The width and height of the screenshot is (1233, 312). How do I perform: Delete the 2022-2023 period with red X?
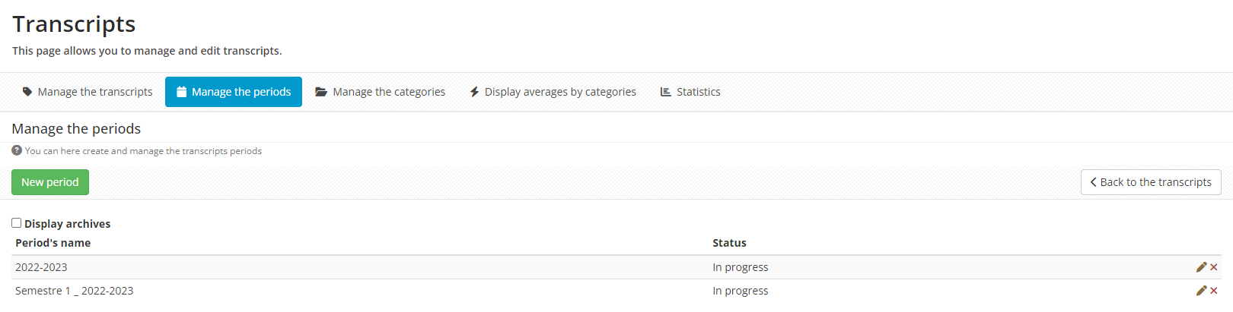1214,267
